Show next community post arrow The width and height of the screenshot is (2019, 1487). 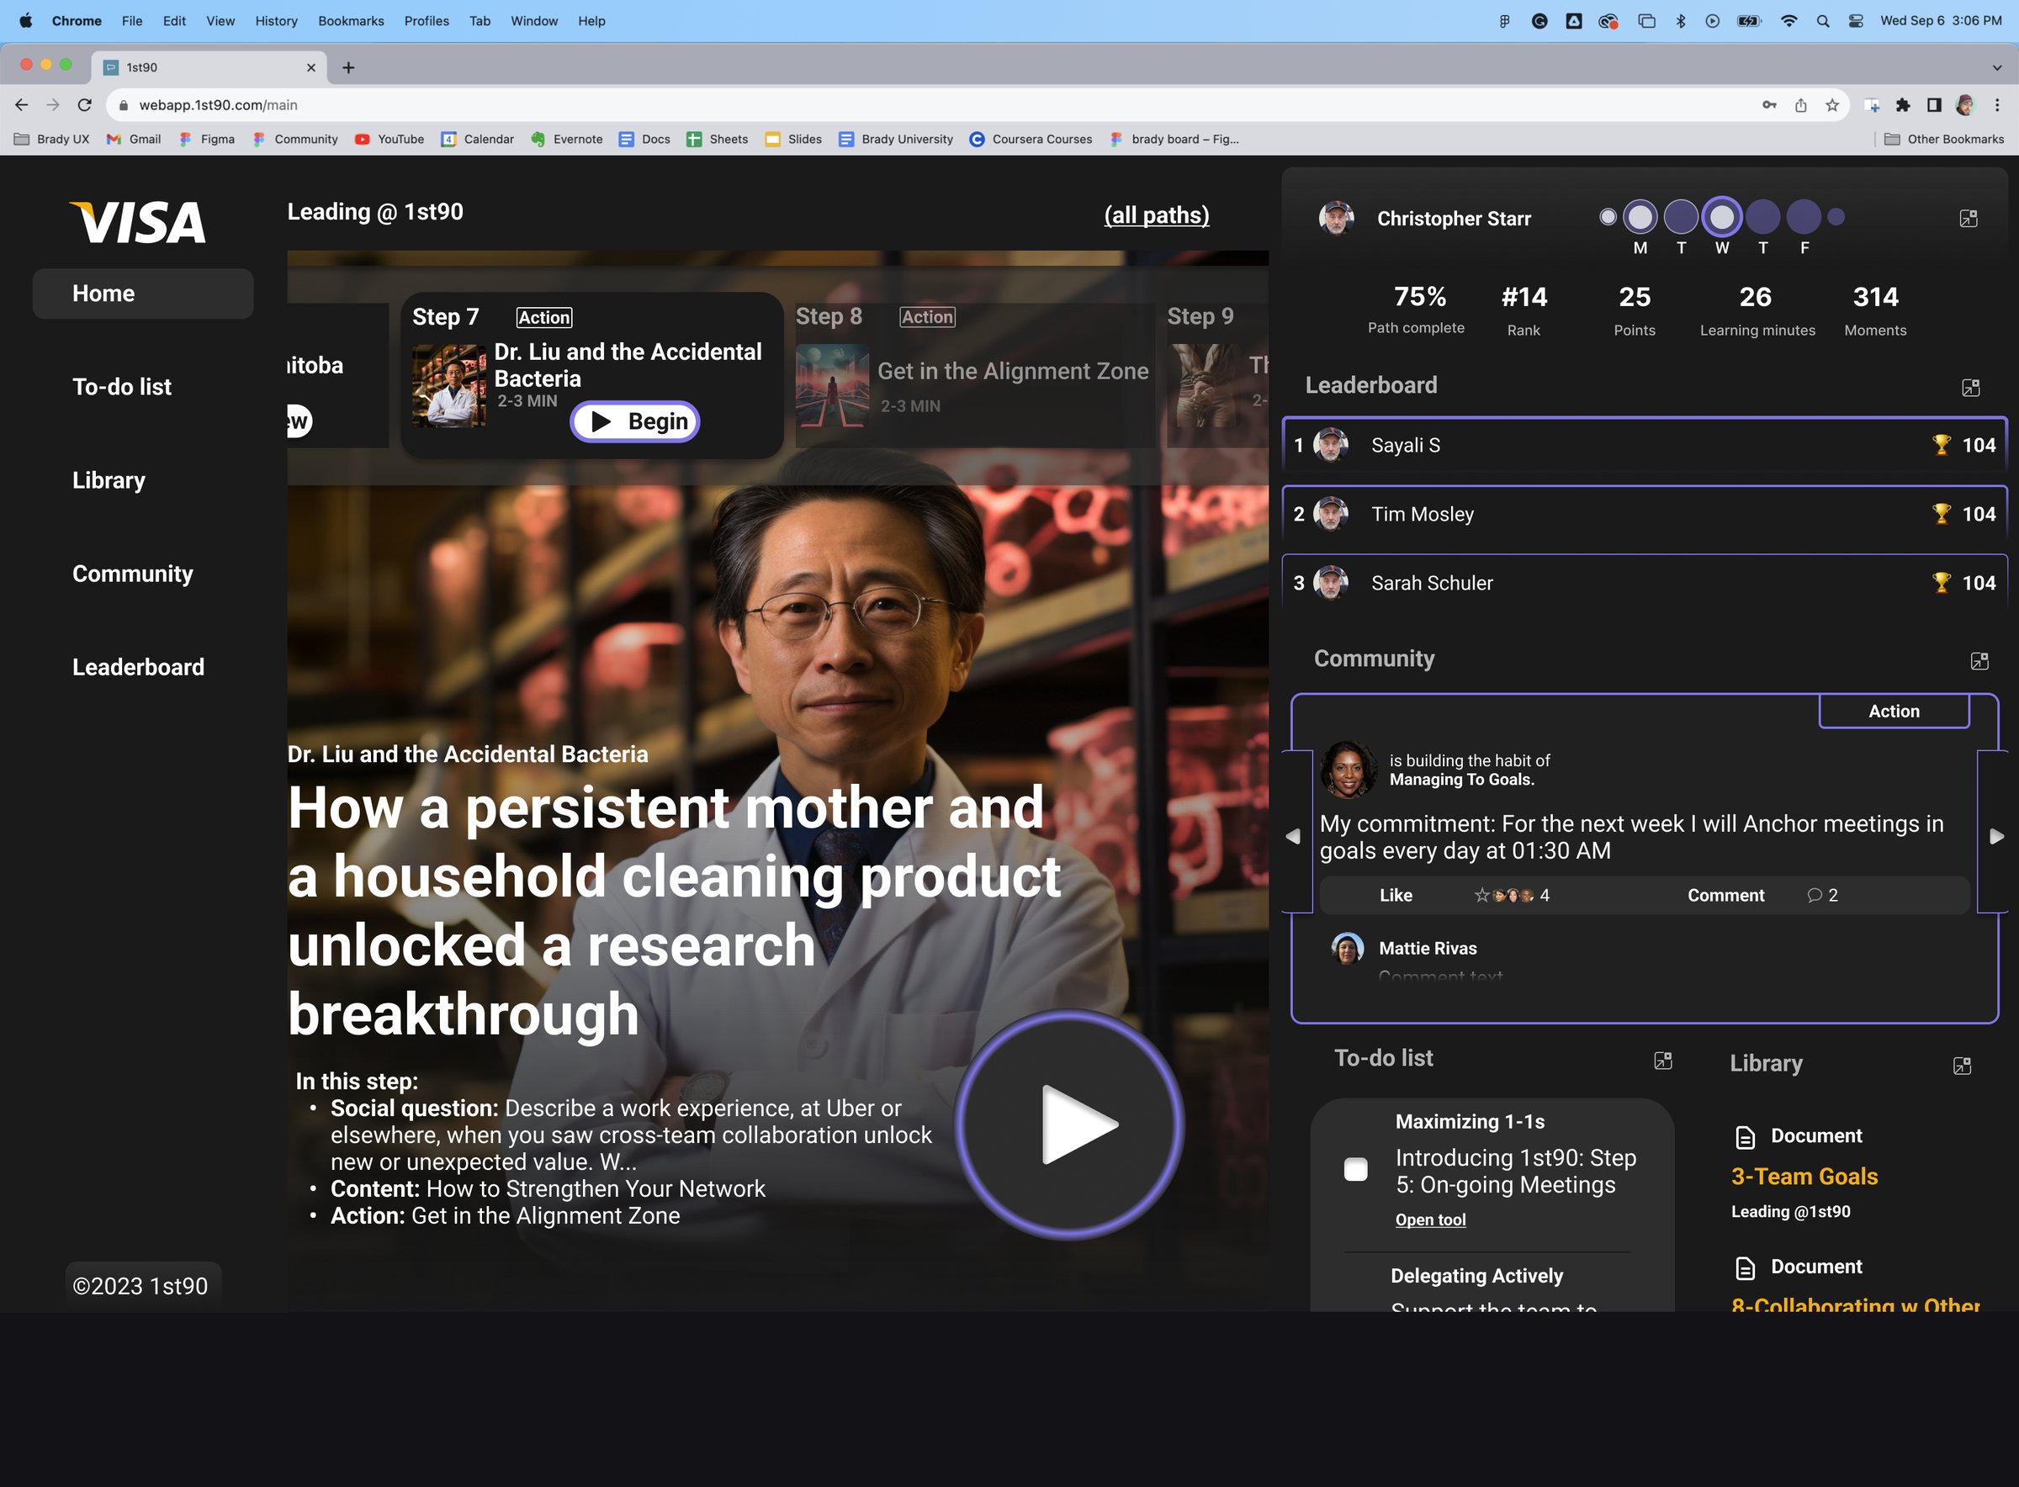coord(1995,836)
